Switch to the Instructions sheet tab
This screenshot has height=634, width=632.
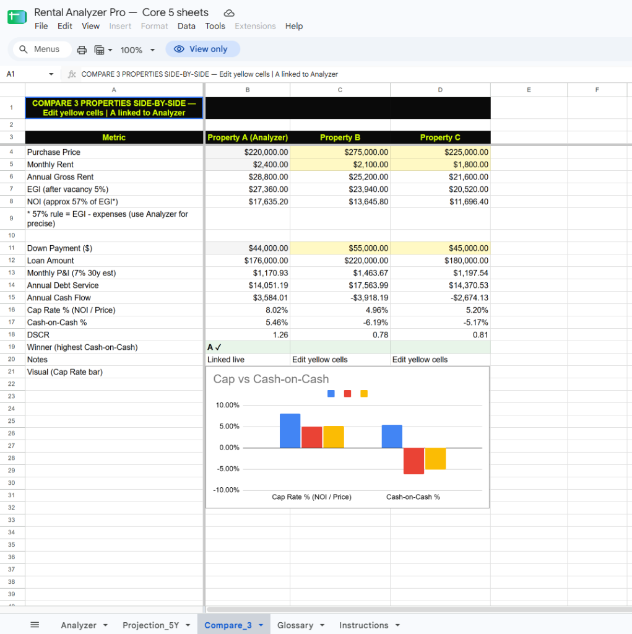[x=364, y=625]
